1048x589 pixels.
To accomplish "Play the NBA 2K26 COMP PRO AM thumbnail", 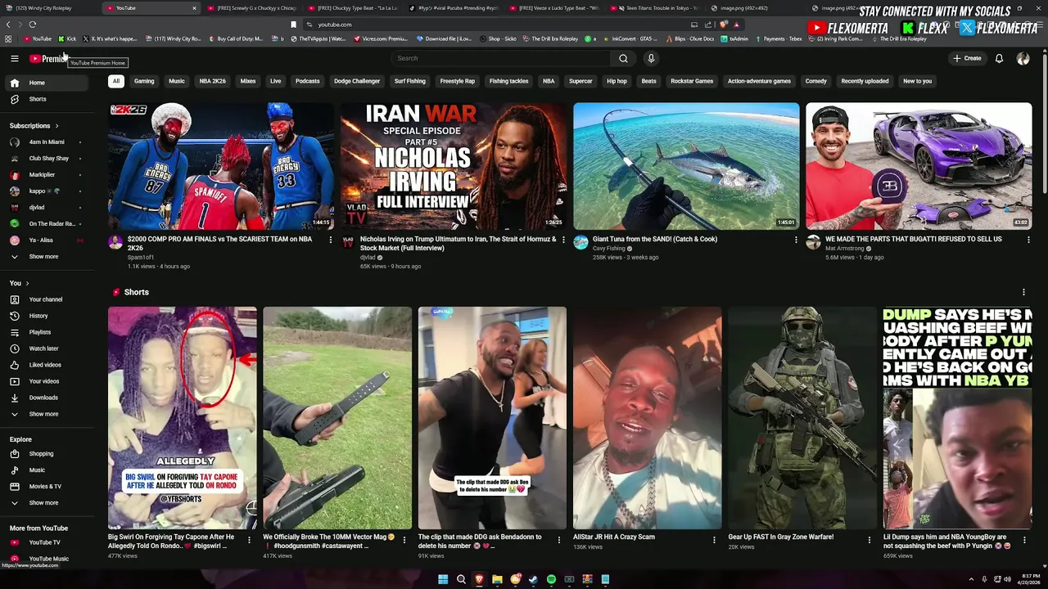I will 221,166.
